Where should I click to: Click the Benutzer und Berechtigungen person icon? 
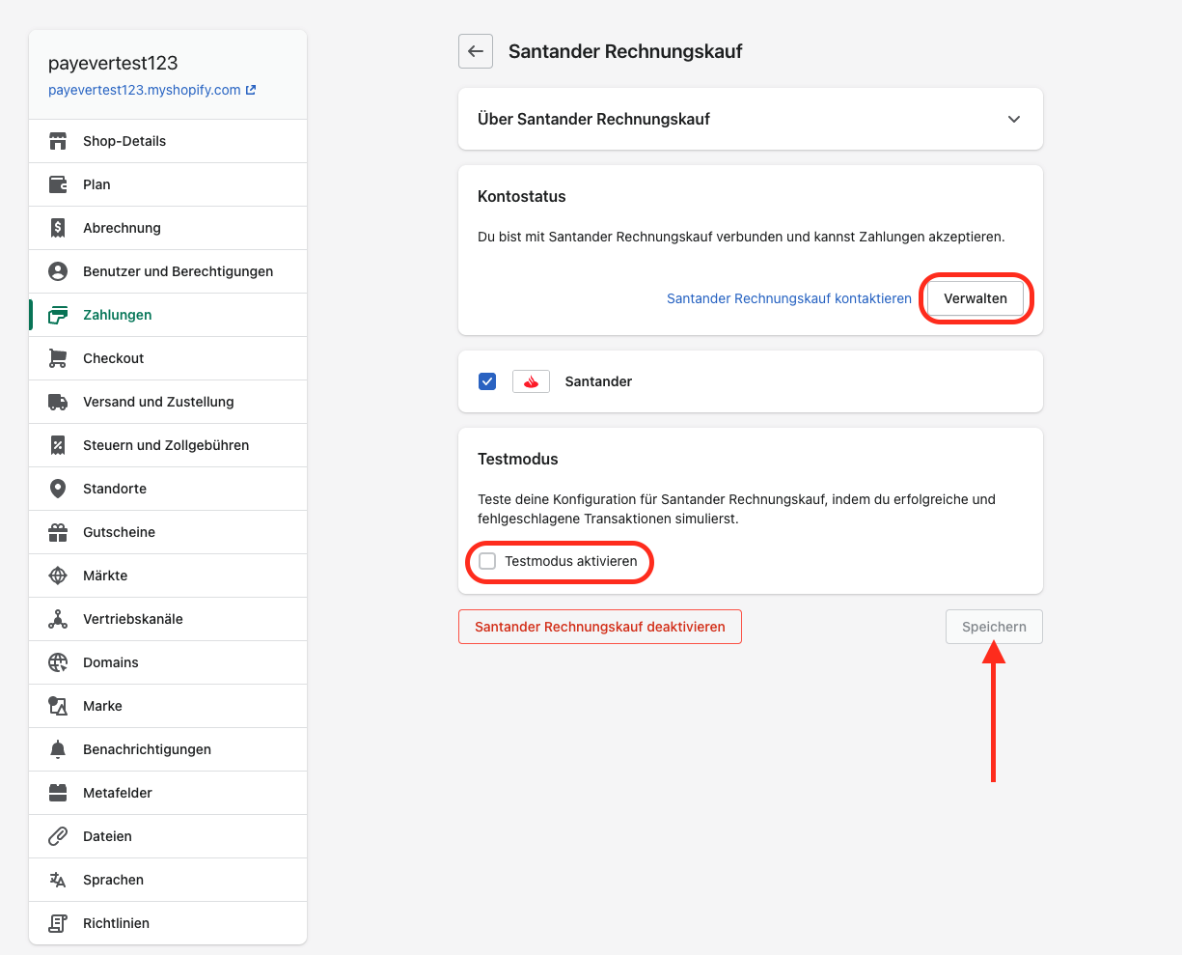click(58, 271)
